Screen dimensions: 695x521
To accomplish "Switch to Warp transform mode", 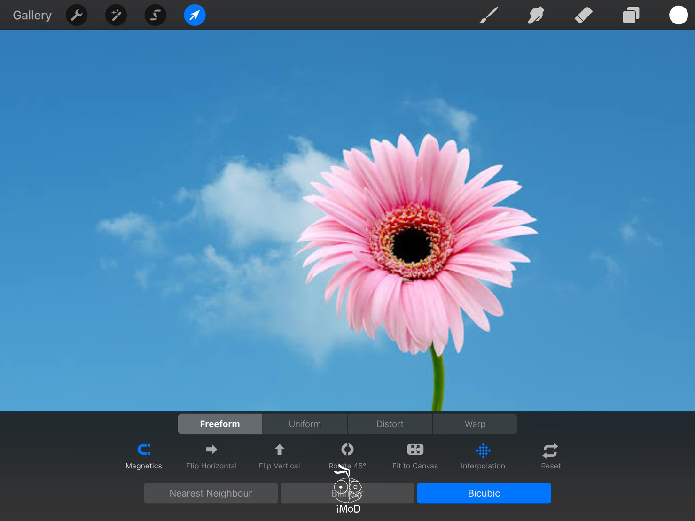I will [475, 424].
